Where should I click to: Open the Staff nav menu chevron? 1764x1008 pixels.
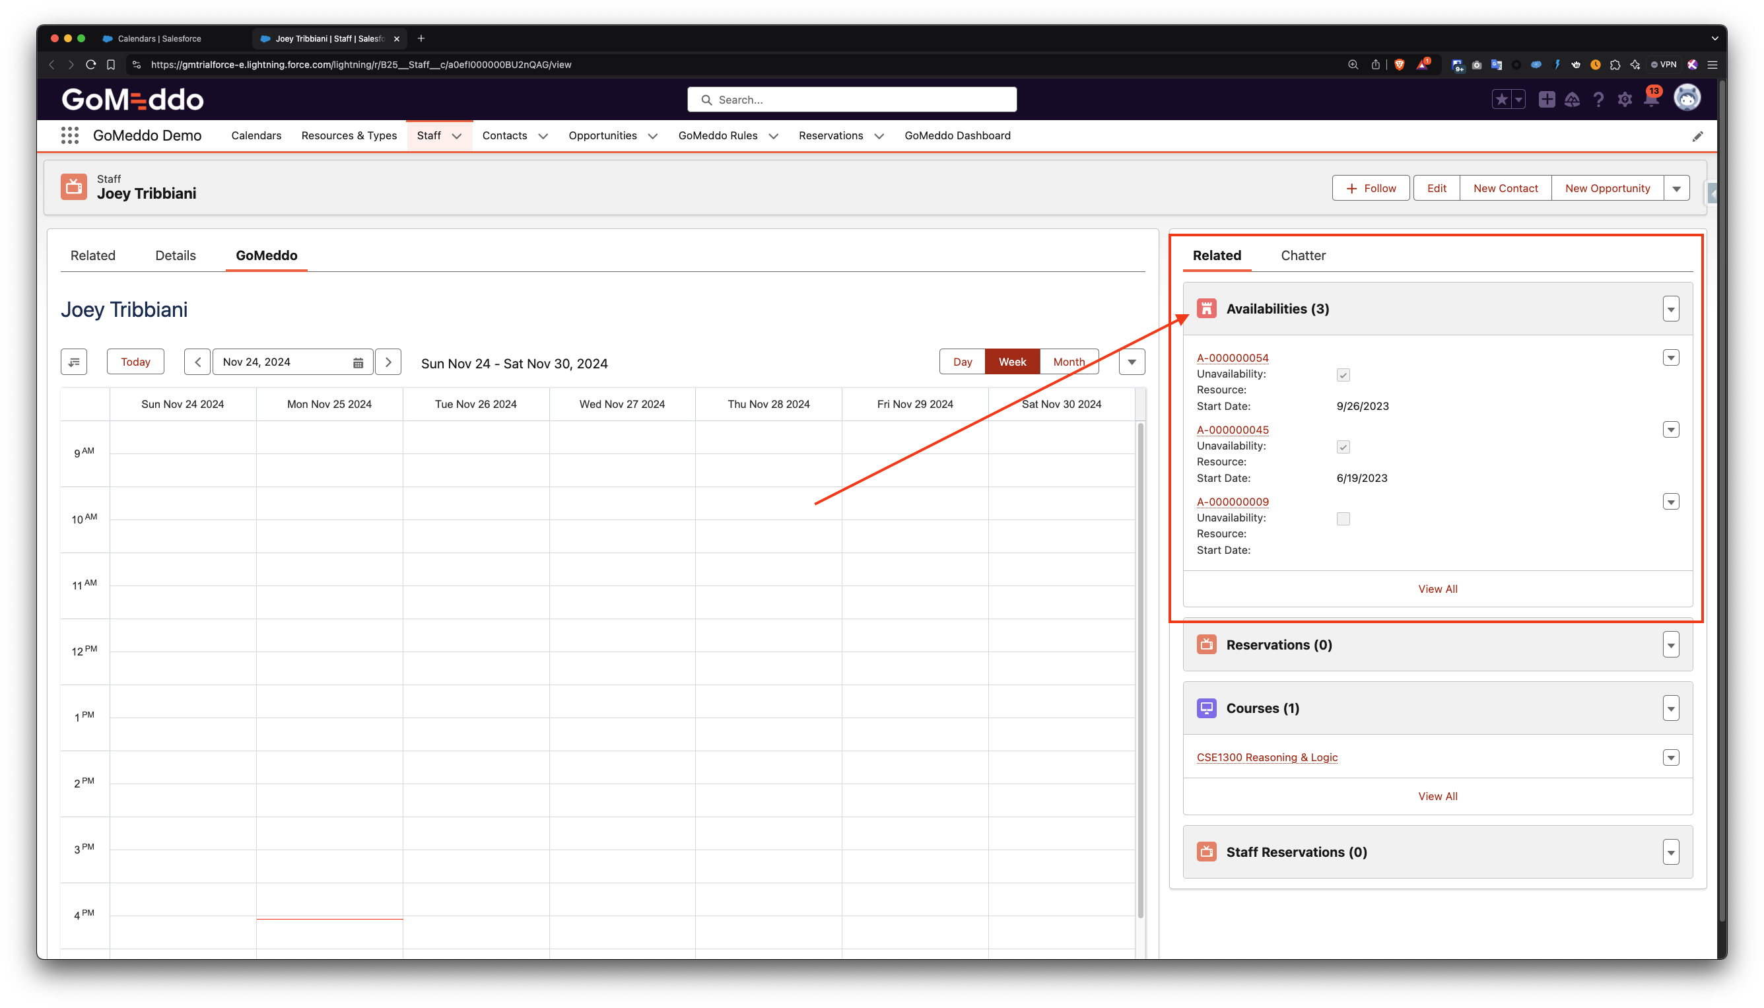[x=457, y=137]
